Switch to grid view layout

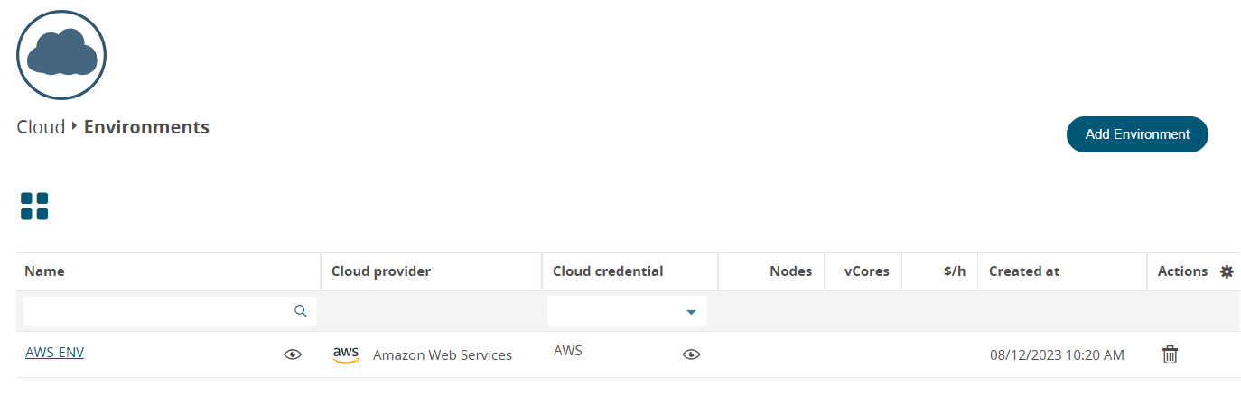pos(34,207)
